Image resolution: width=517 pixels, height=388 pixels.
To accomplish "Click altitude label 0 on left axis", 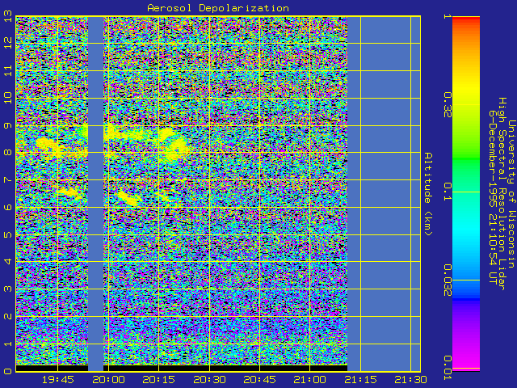I will tap(7, 371).
